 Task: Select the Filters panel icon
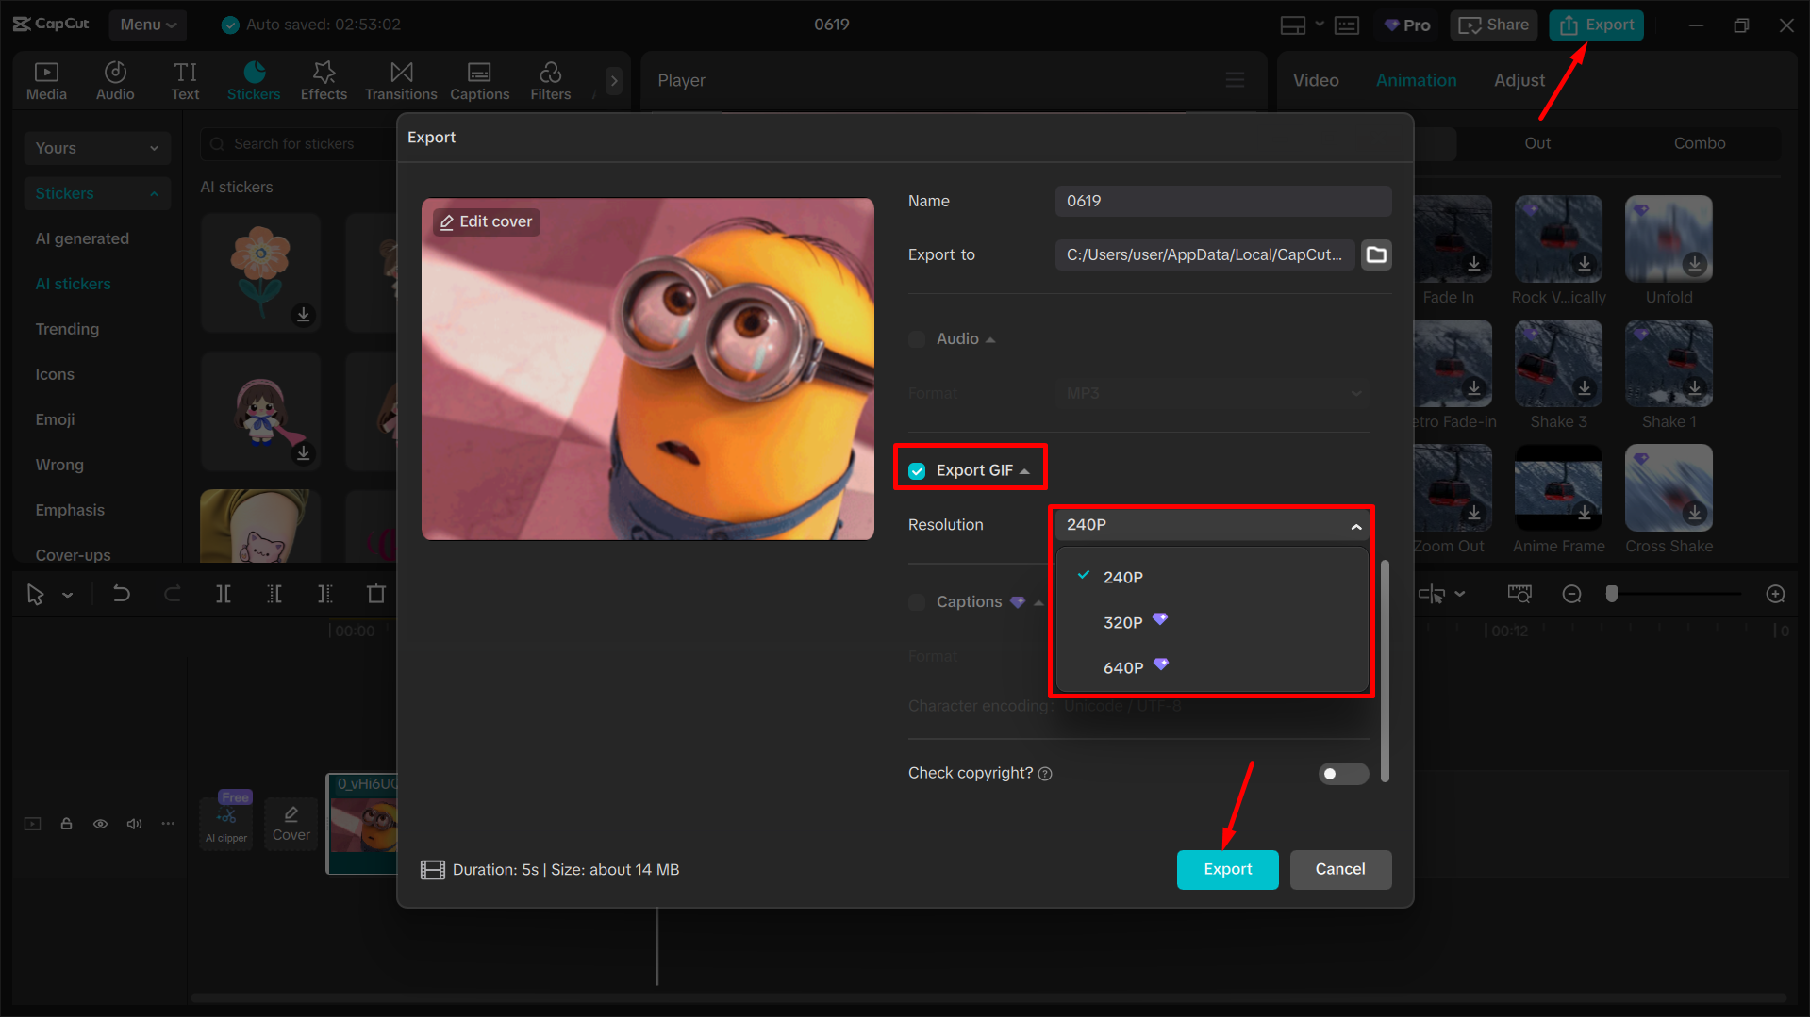click(x=550, y=80)
